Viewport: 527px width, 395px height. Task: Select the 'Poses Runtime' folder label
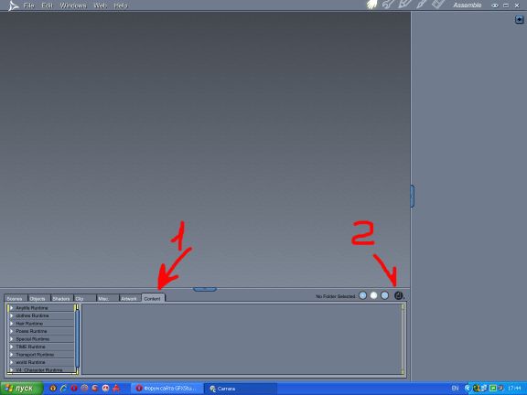pyautogui.click(x=31, y=331)
